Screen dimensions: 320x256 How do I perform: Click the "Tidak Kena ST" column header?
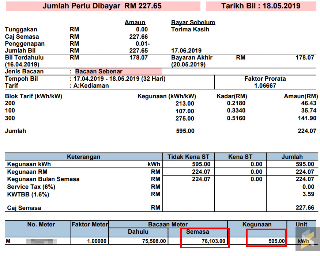click(x=188, y=157)
